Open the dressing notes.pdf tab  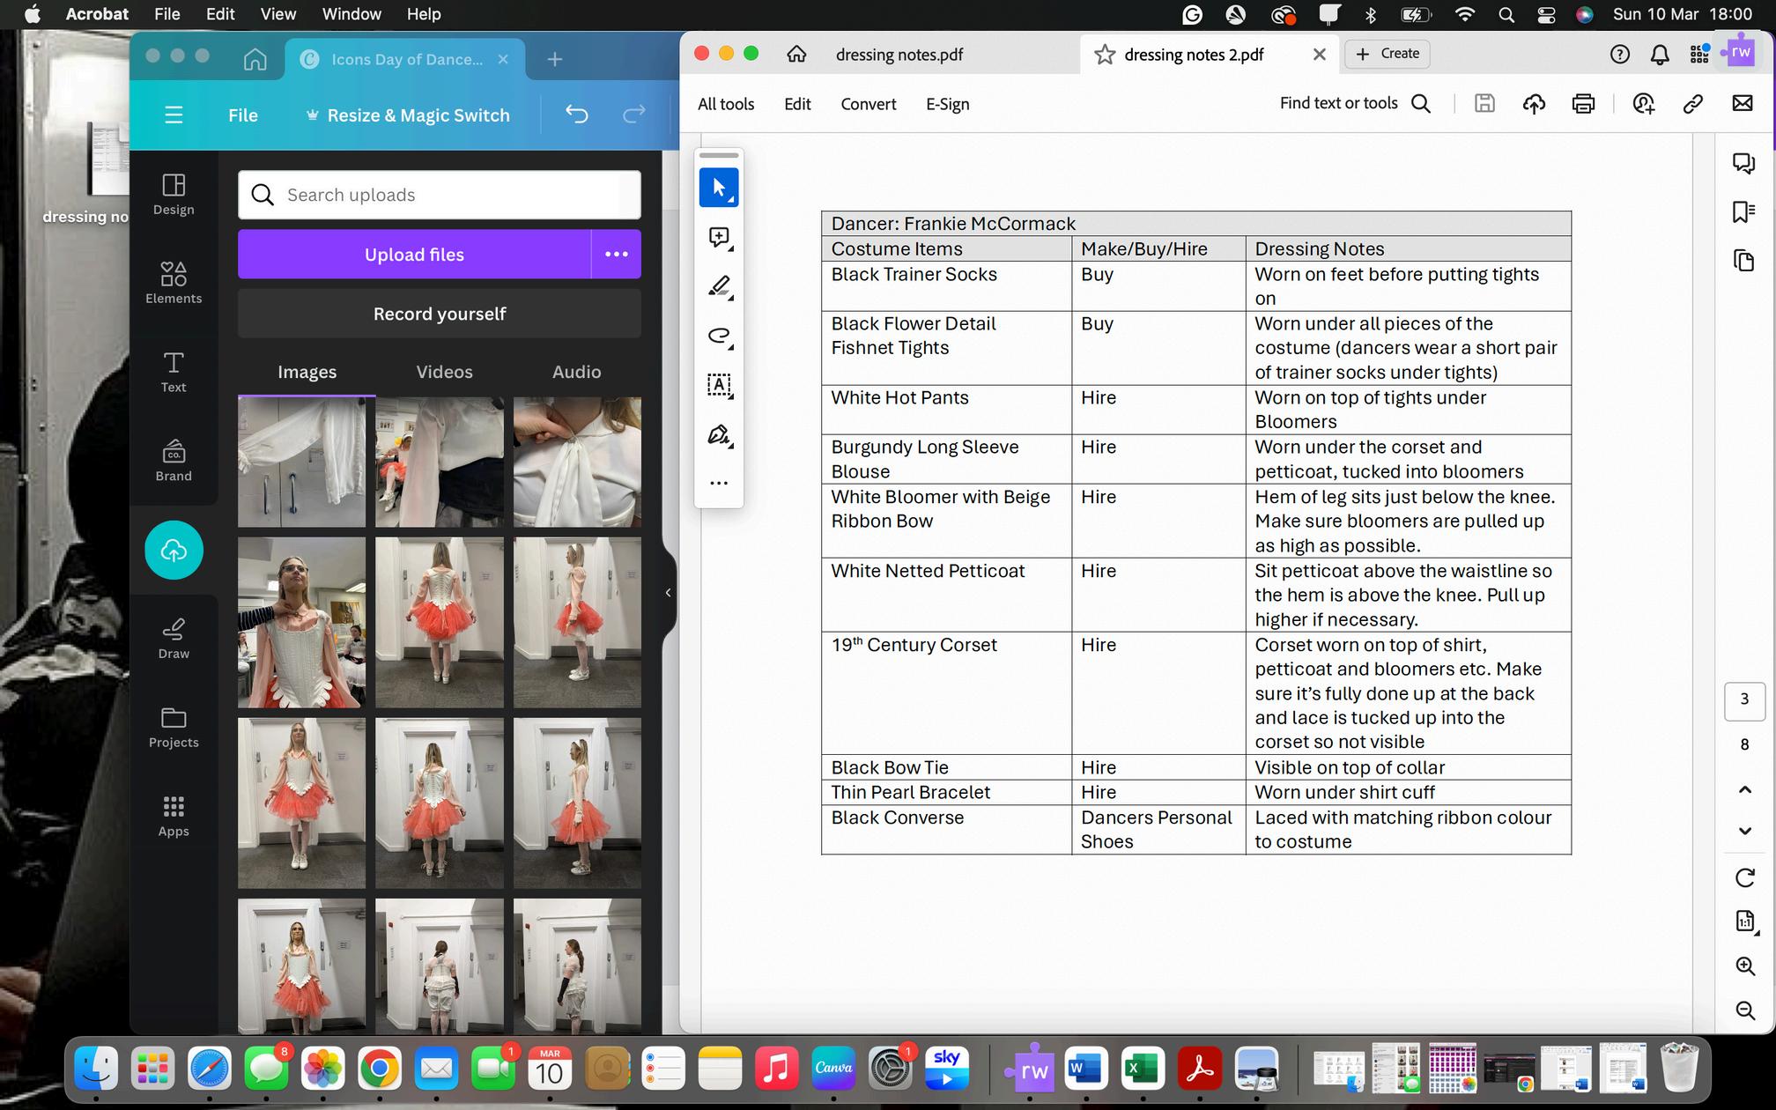coord(899,55)
